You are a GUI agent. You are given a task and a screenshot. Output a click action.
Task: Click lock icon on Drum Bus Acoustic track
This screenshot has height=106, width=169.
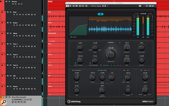(x=13, y=102)
